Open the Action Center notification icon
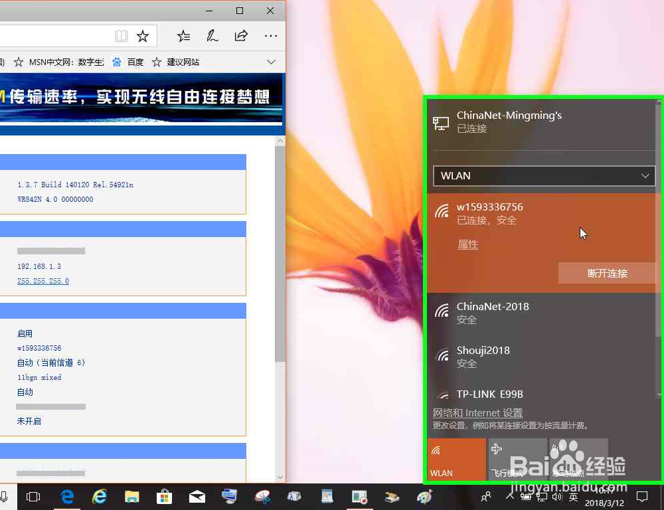This screenshot has width=664, height=510. point(642,496)
